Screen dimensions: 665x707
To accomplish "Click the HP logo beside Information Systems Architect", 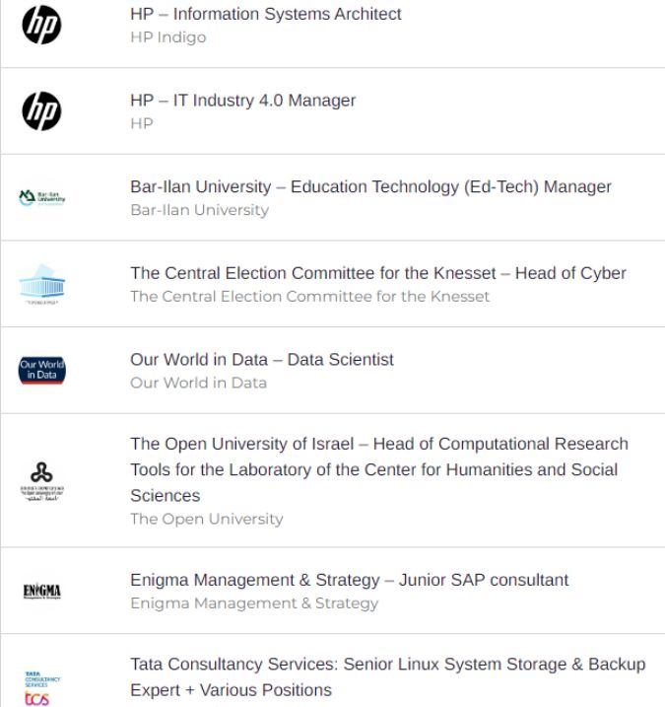I will point(42,25).
